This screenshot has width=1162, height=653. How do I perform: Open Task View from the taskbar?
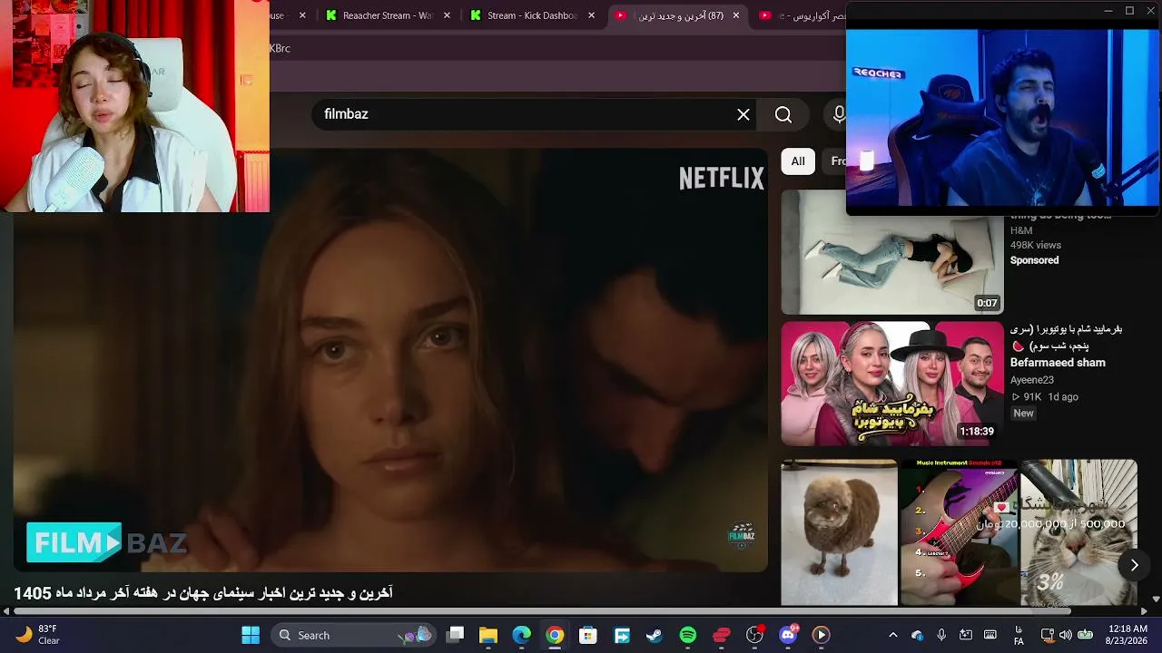coord(455,635)
